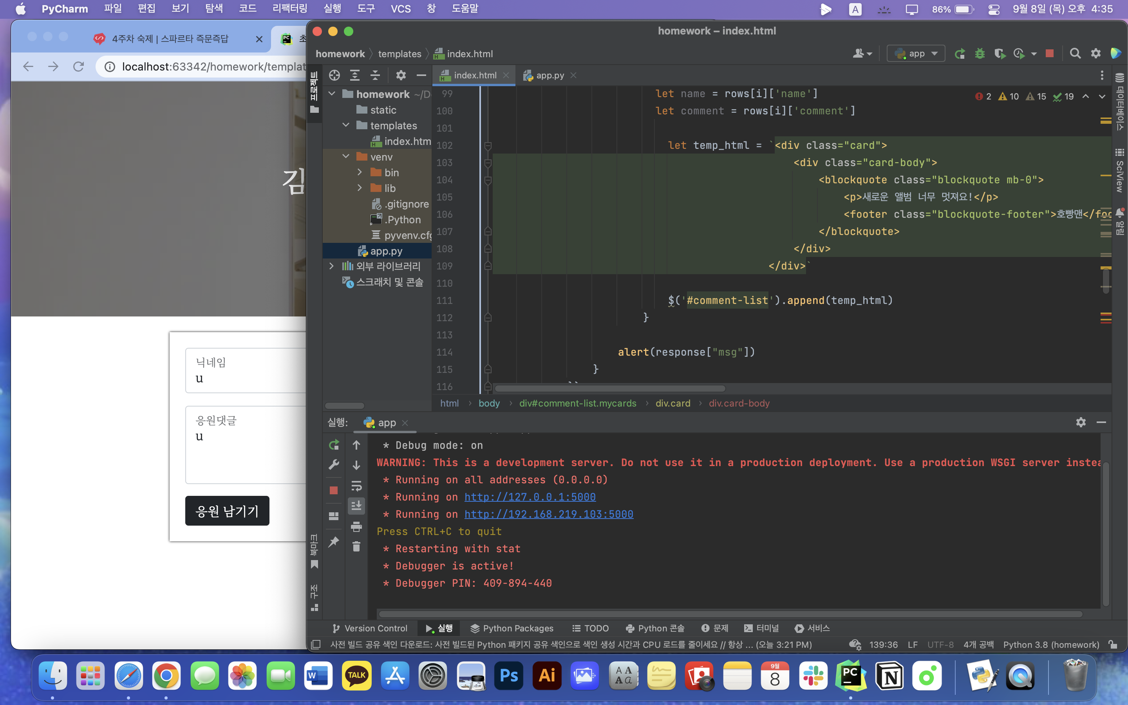1128x705 pixels.
Task: Open Notion from the Dock
Action: click(x=889, y=676)
